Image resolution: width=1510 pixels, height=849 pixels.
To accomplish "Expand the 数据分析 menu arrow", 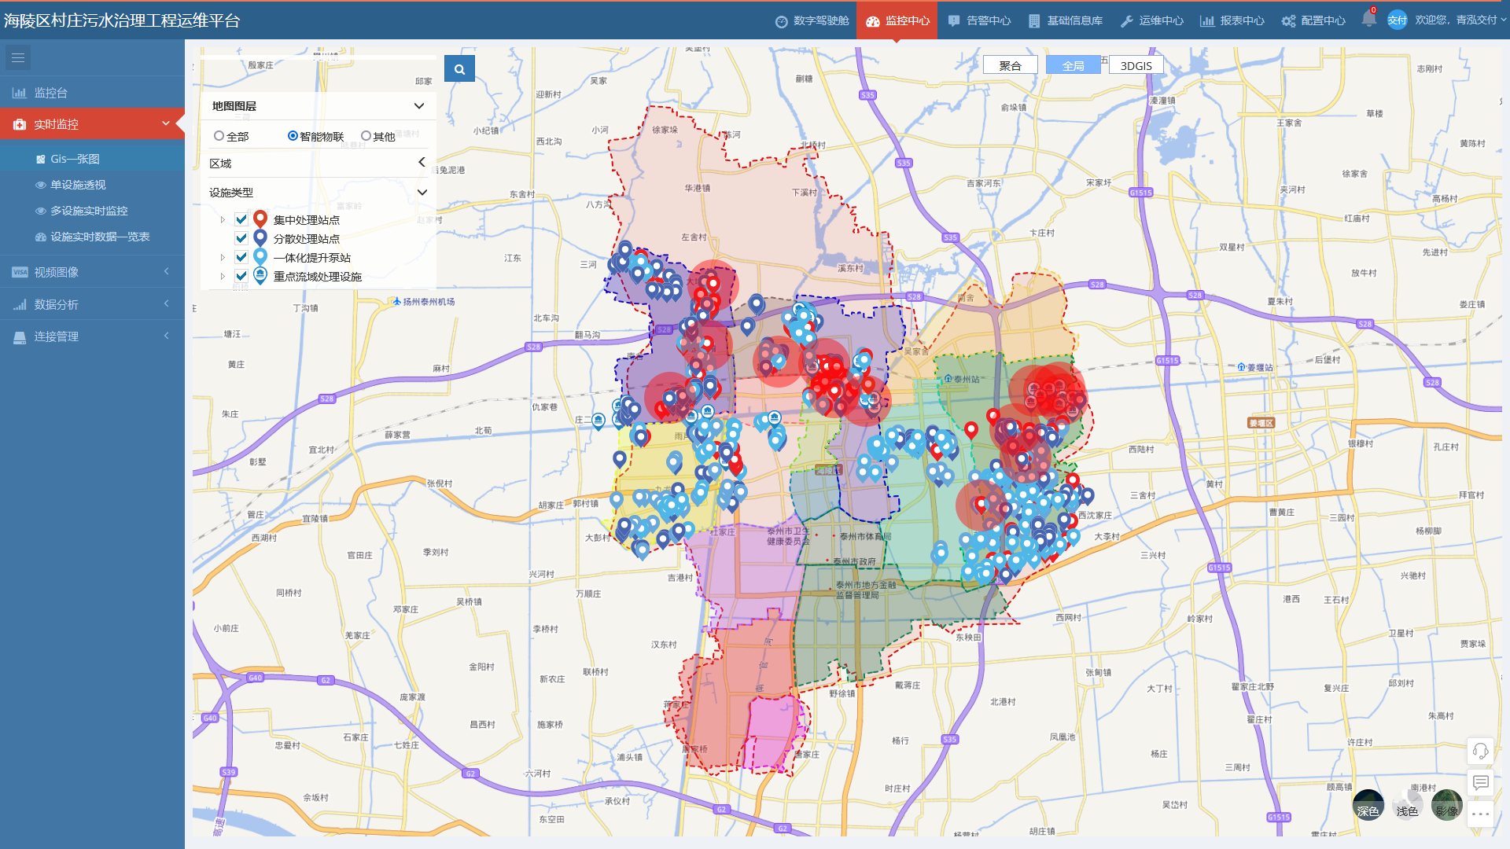I will pyautogui.click(x=166, y=303).
